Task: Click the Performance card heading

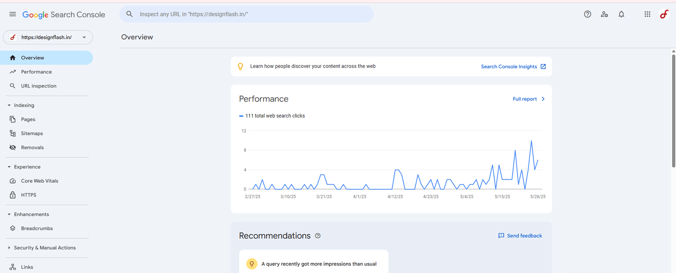Action: [x=264, y=99]
